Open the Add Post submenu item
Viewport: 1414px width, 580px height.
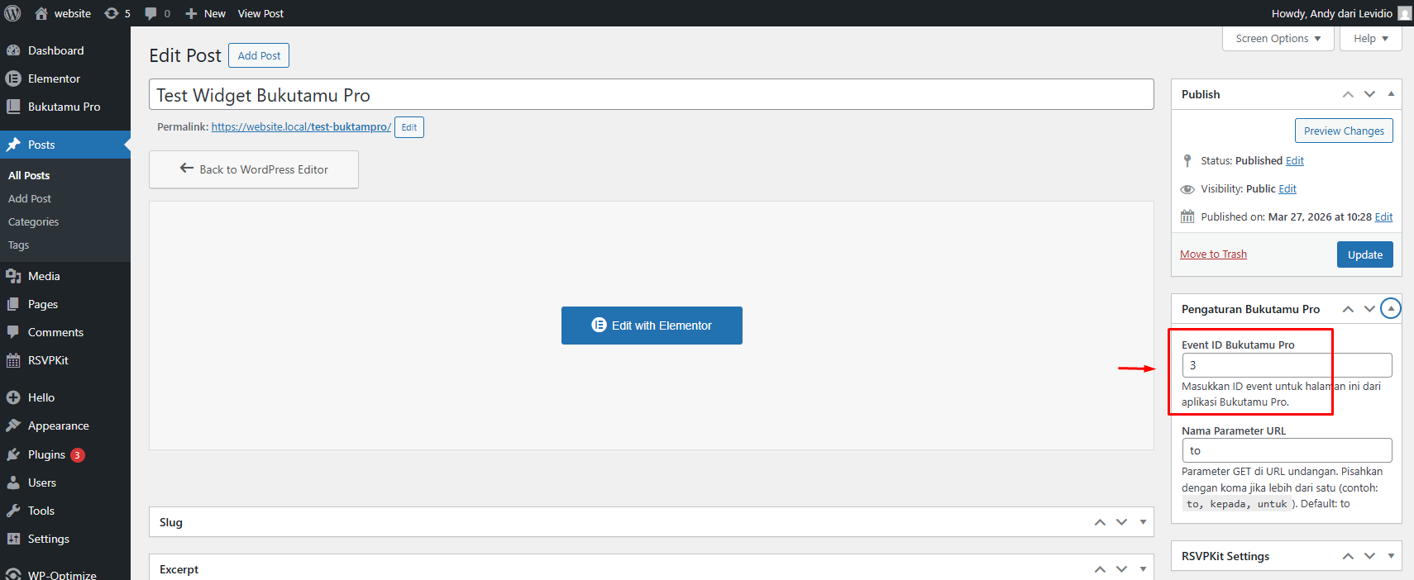(x=30, y=198)
